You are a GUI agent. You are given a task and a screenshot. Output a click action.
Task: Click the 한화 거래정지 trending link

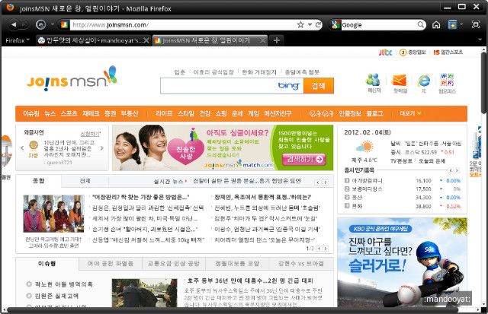pyautogui.click(x=259, y=72)
